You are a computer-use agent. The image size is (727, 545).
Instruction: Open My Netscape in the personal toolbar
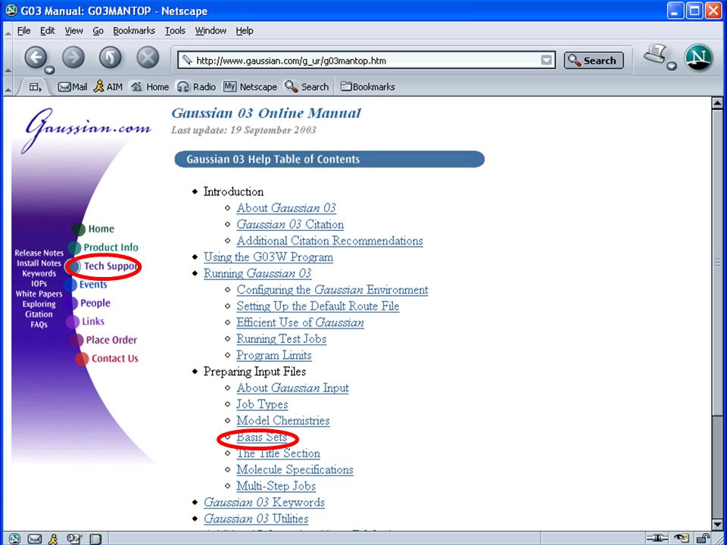250,86
